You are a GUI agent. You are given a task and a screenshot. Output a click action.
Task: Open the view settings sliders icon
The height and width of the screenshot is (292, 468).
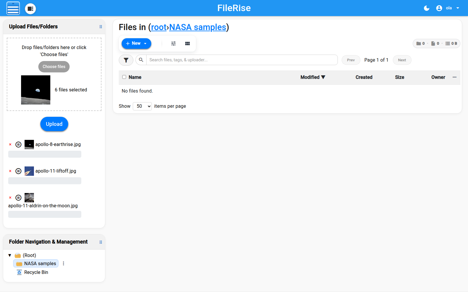coord(173,44)
